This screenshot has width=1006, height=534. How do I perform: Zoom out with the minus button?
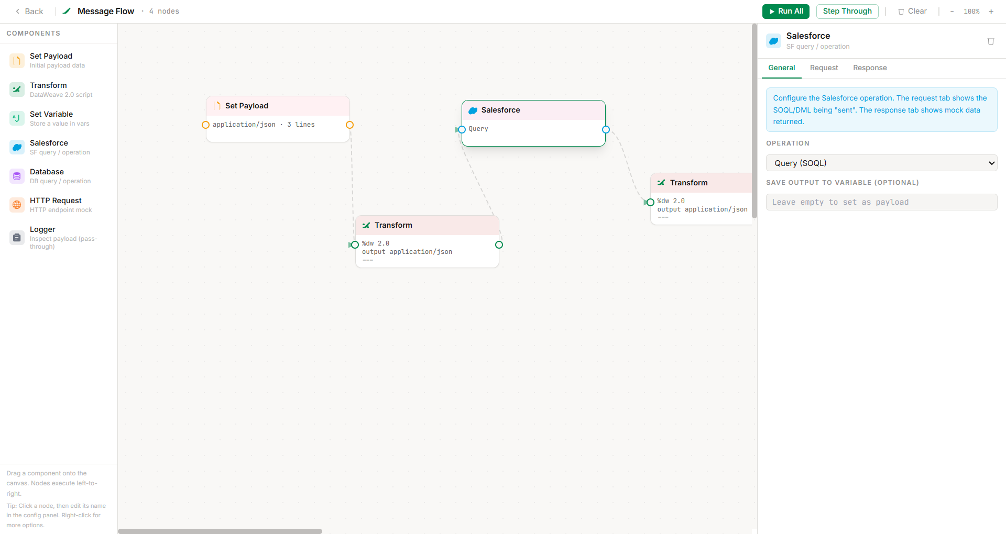[x=952, y=12]
